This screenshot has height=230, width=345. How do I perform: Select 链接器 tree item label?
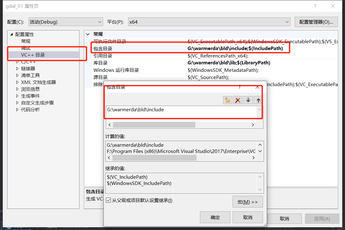pyautogui.click(x=28, y=68)
